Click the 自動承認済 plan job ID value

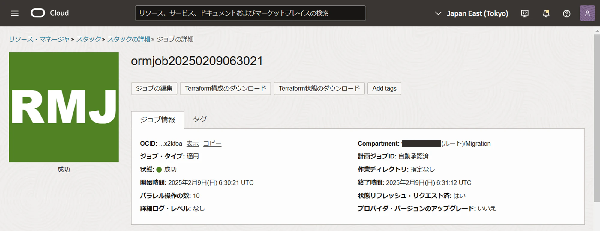[x=414, y=156]
